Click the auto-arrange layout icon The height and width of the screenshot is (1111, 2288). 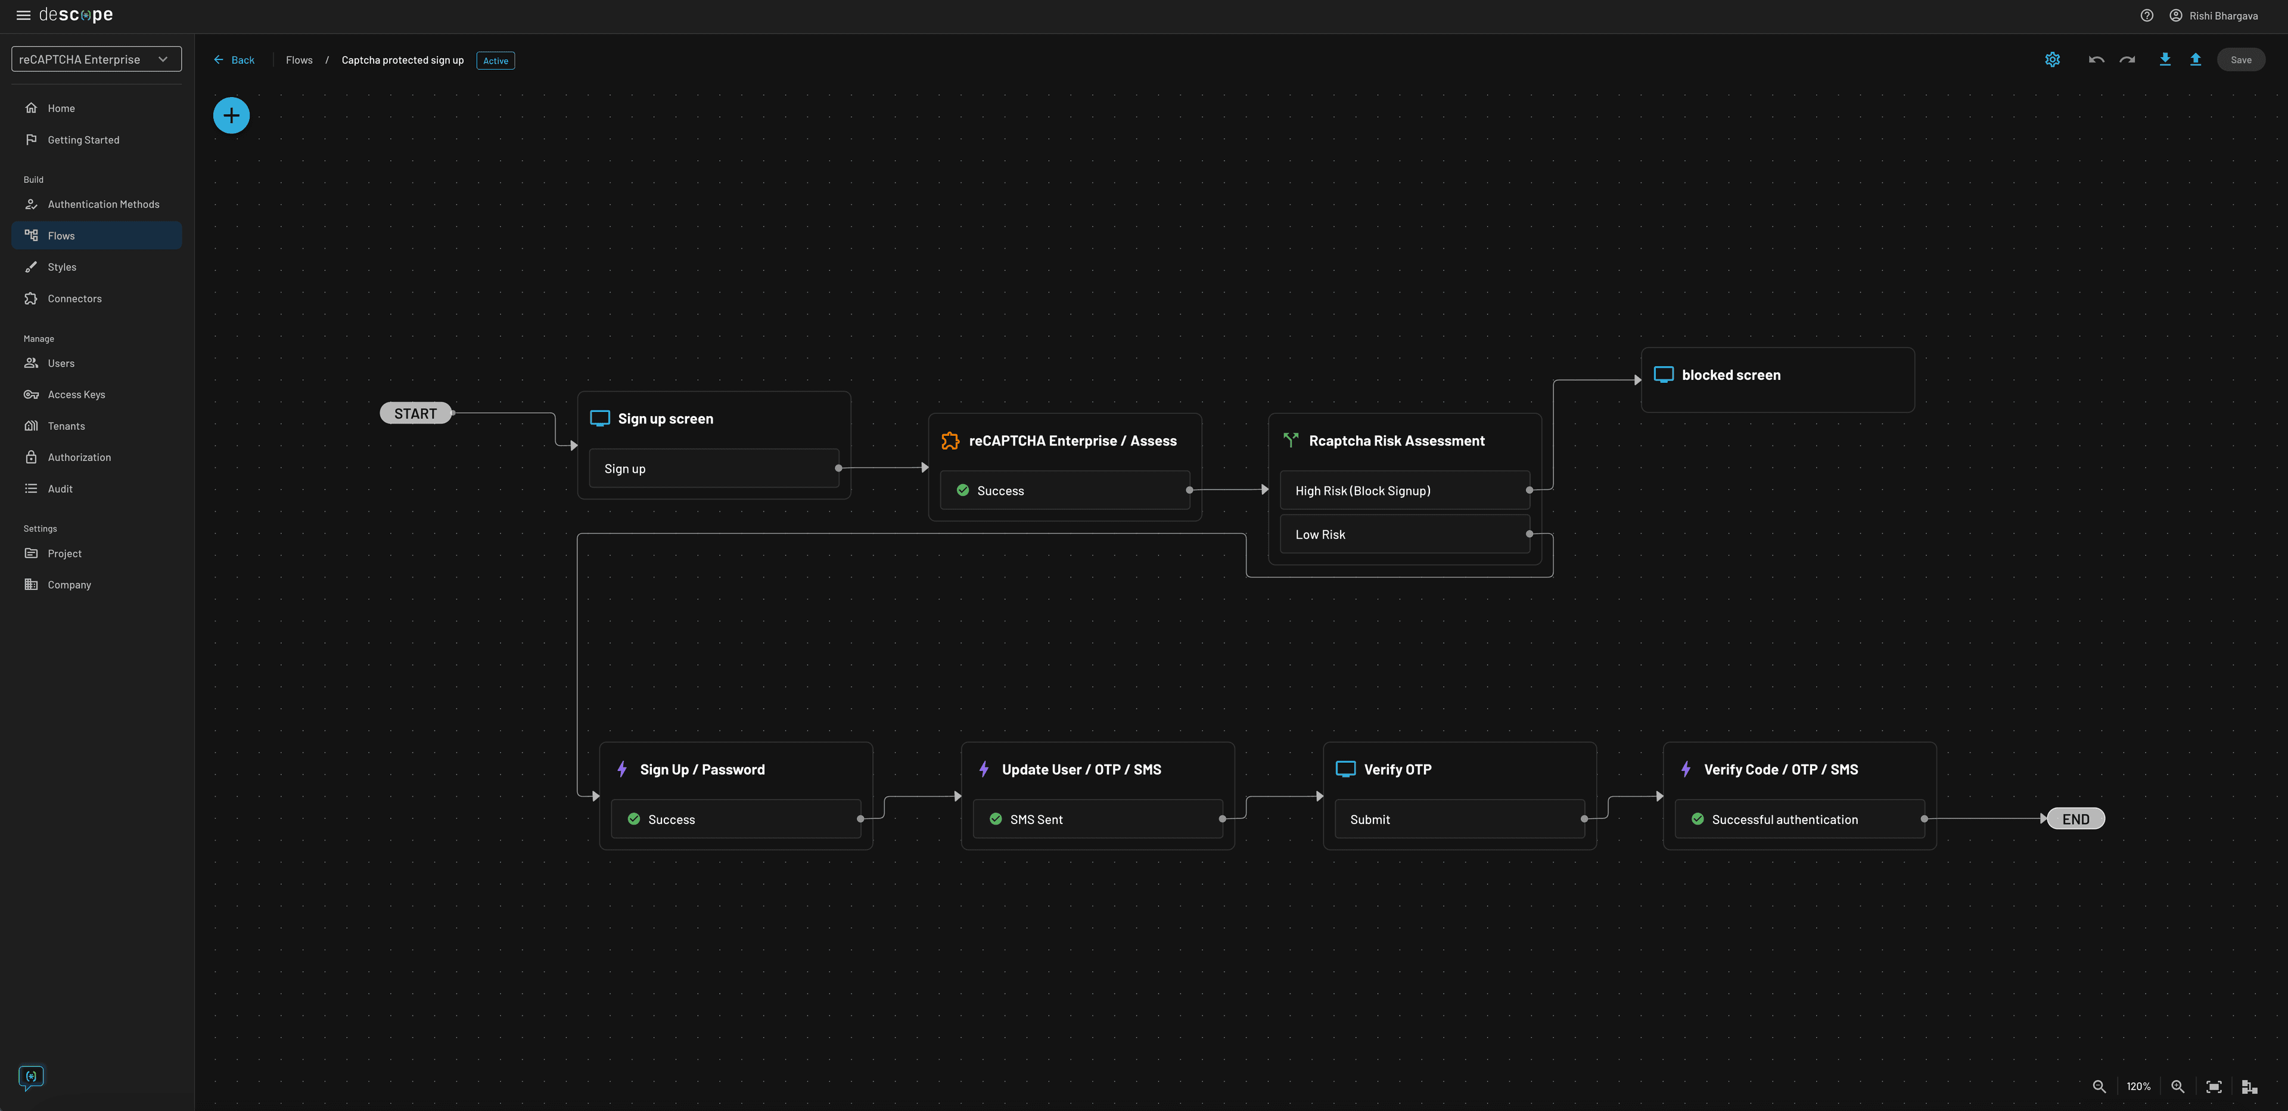[x=2249, y=1086]
